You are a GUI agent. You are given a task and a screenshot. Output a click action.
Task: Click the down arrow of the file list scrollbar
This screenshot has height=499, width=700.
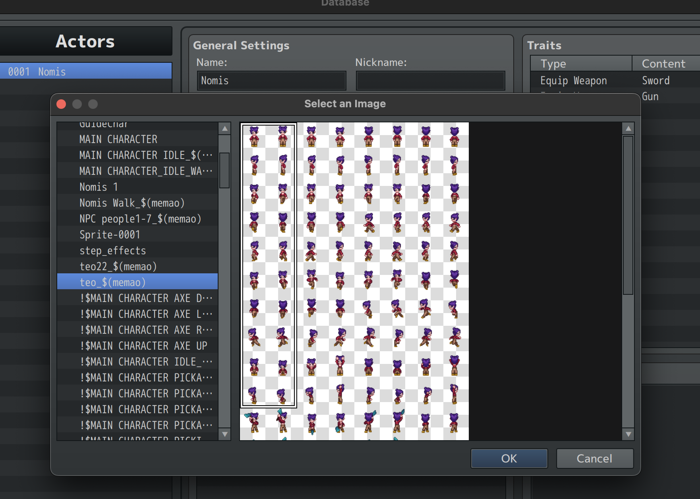[224, 434]
